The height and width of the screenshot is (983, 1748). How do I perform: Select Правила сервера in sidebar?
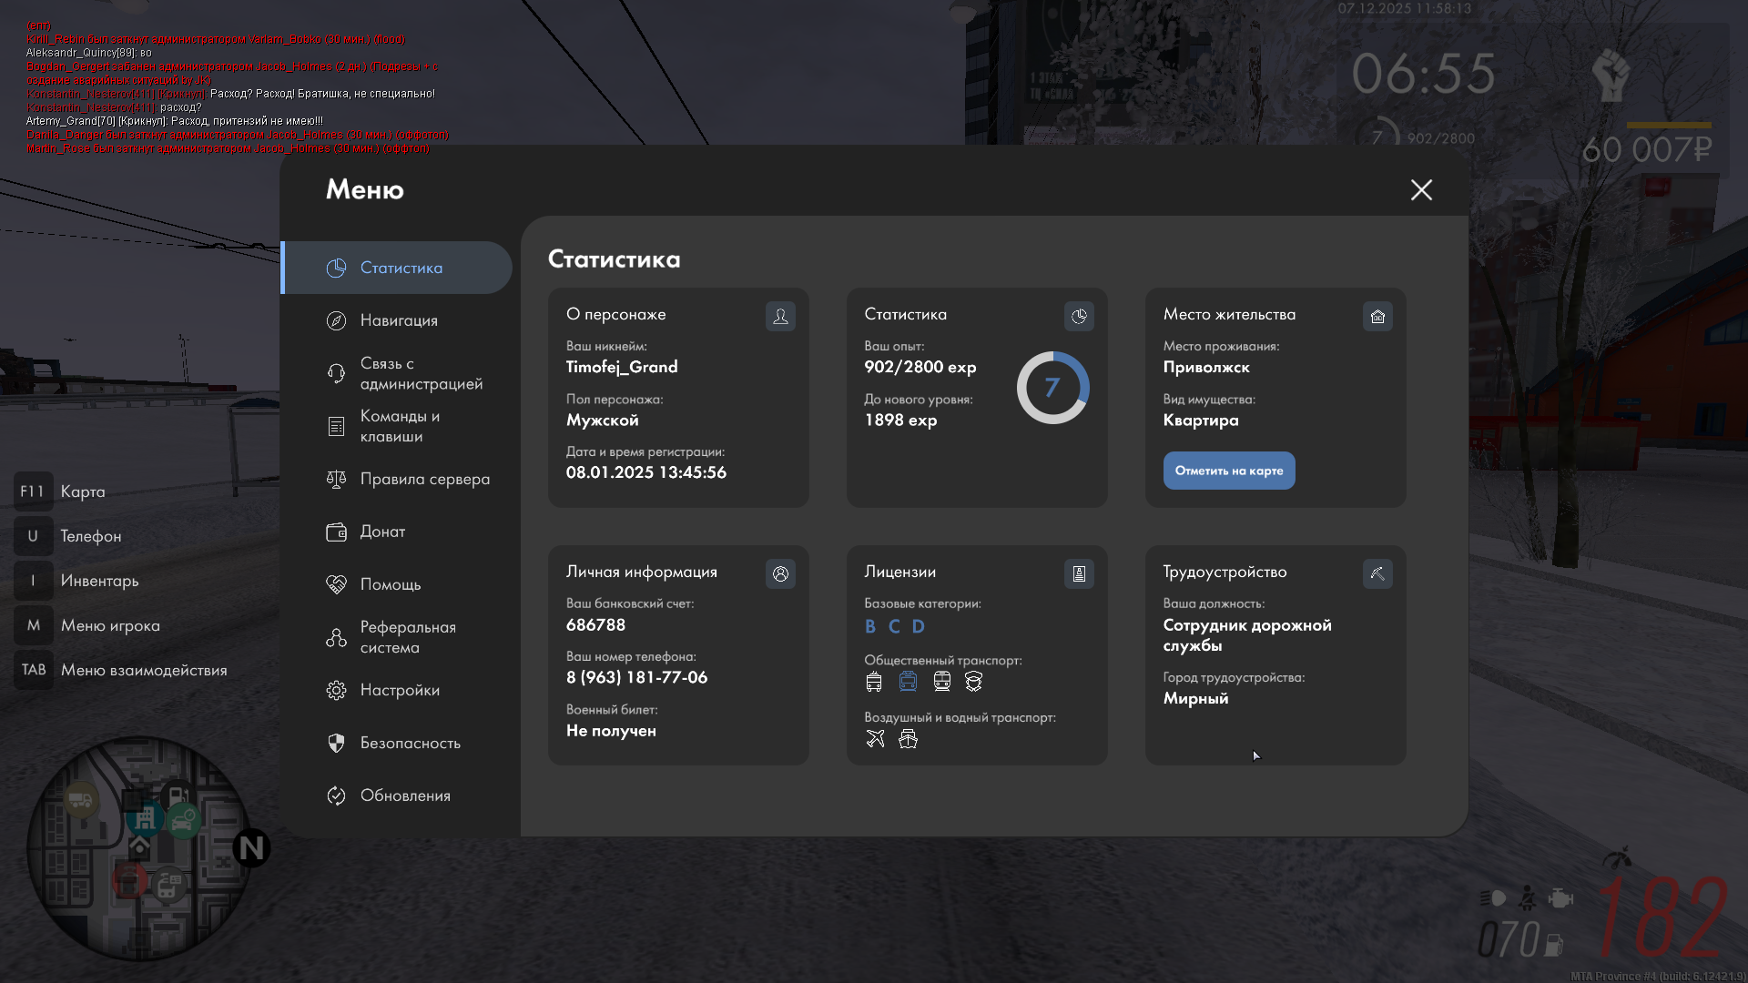click(424, 479)
